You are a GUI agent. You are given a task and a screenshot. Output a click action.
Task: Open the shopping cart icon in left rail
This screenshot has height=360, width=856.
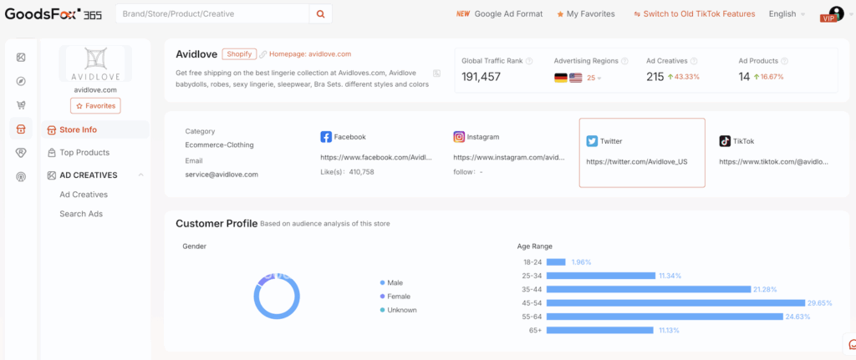(x=21, y=105)
